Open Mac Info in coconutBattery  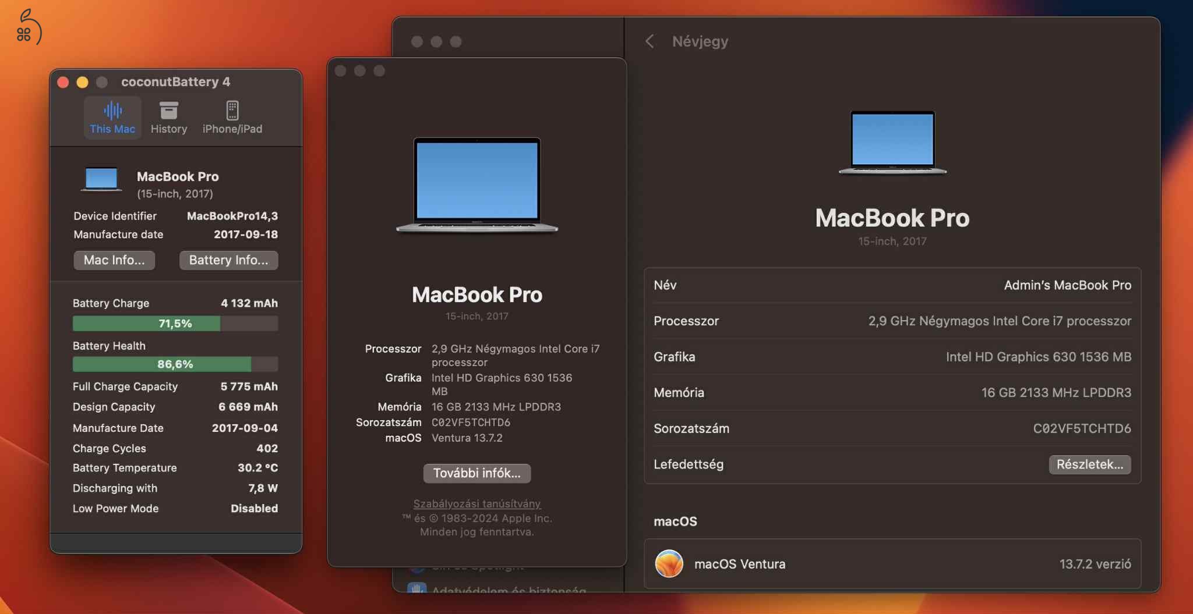[x=114, y=260]
